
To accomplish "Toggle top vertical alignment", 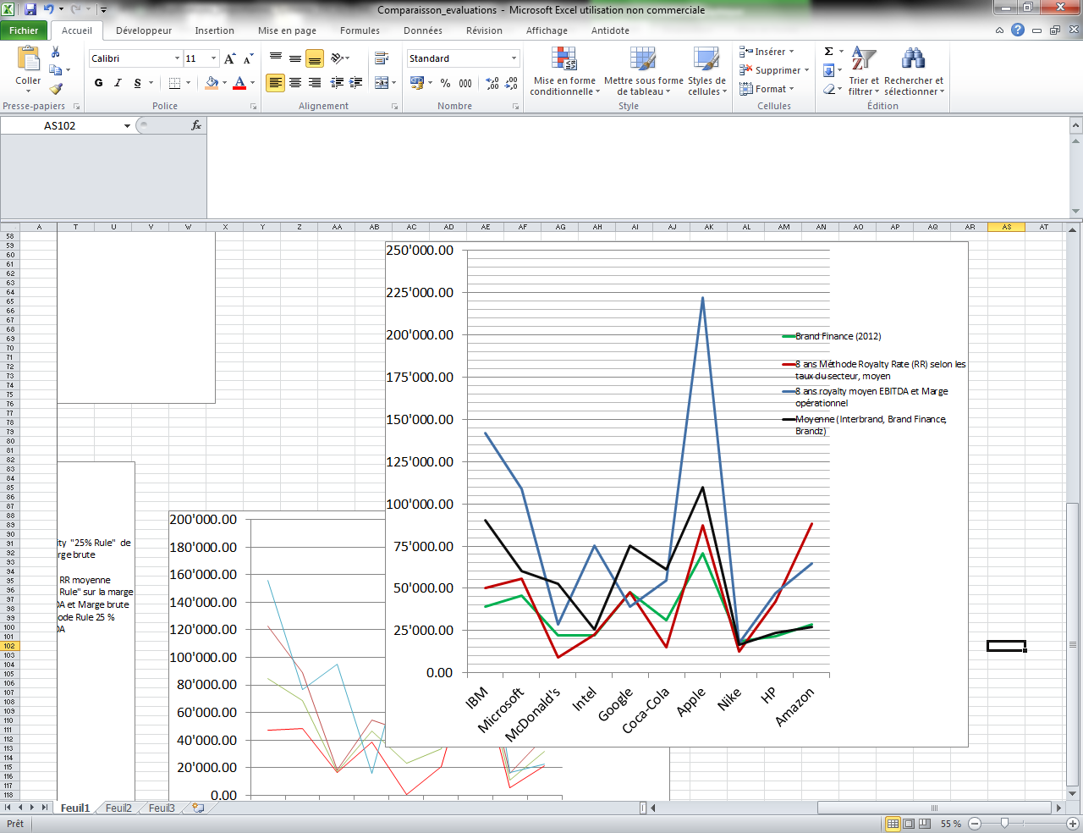I will tap(276, 58).
